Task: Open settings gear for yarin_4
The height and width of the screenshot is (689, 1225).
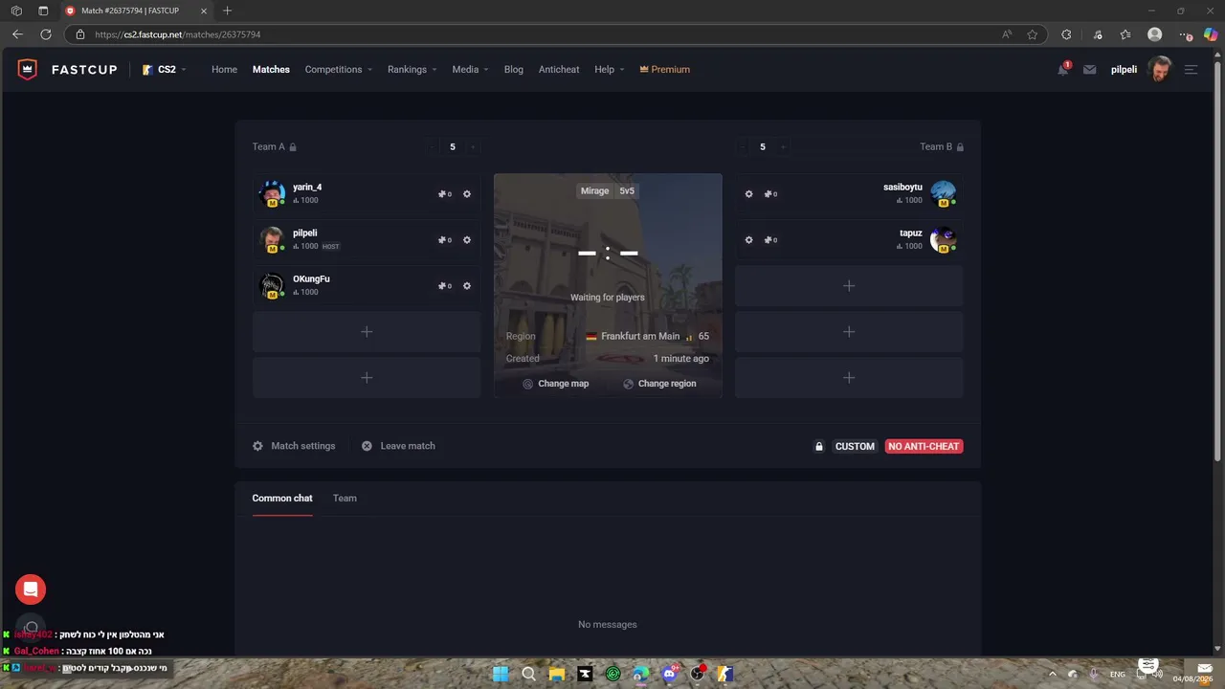Action: tap(467, 194)
